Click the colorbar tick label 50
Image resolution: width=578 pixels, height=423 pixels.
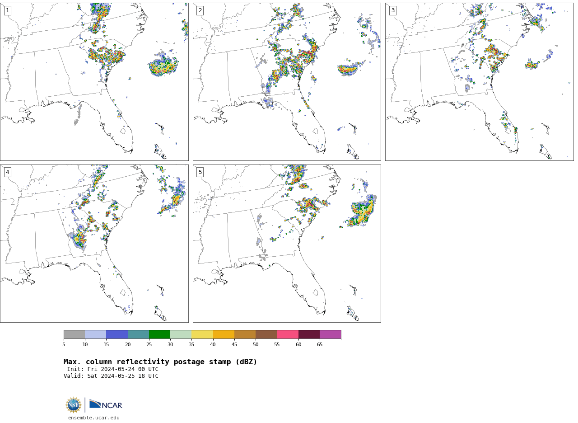point(256,344)
